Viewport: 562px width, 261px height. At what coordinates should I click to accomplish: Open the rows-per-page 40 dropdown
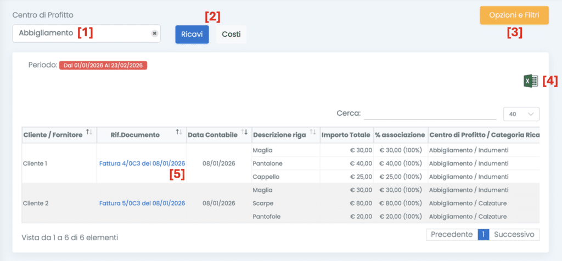coord(521,114)
